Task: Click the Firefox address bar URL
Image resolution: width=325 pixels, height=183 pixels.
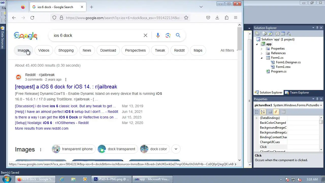Action: pyautogui.click(x=123, y=18)
